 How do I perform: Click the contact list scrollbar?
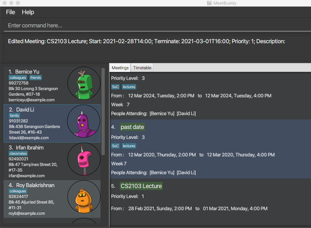[x=103, y=112]
